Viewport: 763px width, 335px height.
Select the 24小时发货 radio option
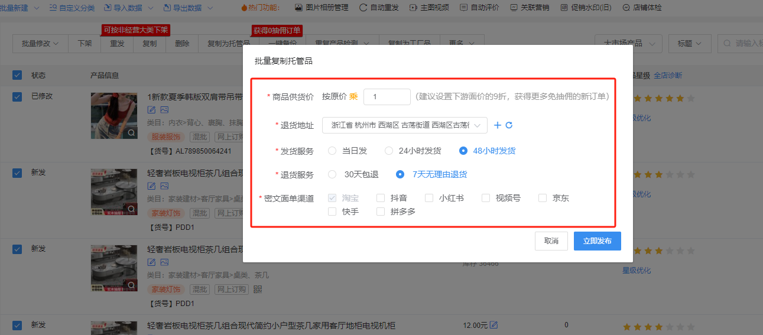[389, 151]
